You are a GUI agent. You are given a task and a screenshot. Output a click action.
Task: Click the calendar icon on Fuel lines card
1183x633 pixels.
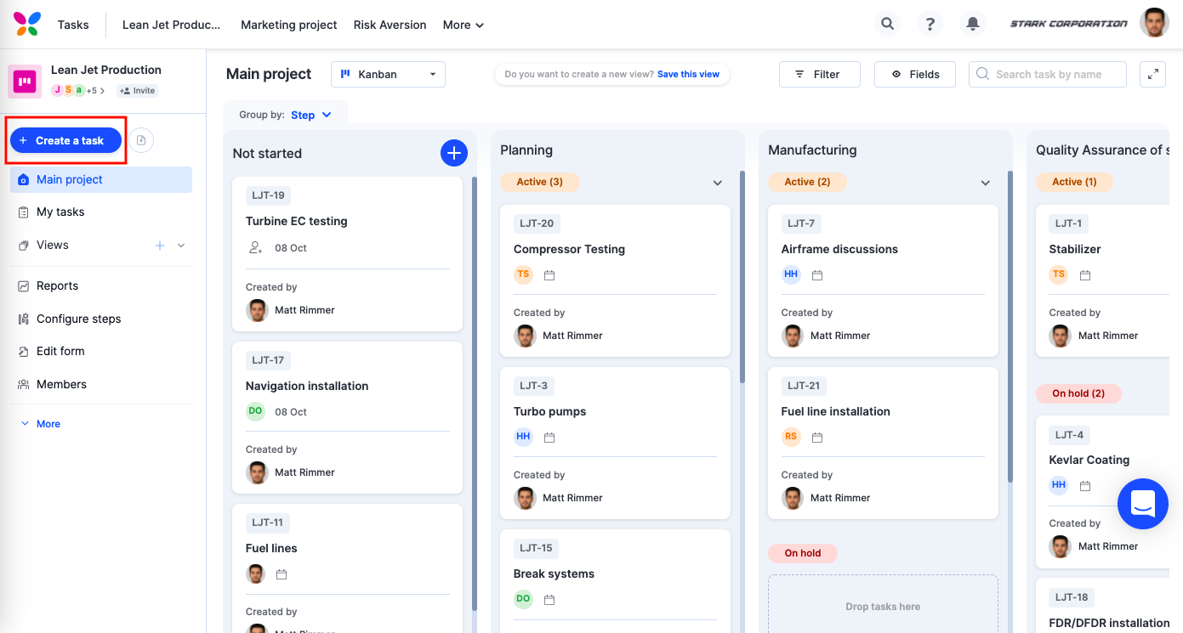tap(282, 574)
